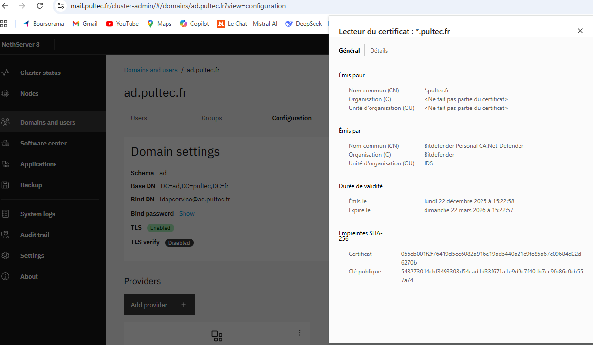Click the Audit trail icon

click(5, 235)
